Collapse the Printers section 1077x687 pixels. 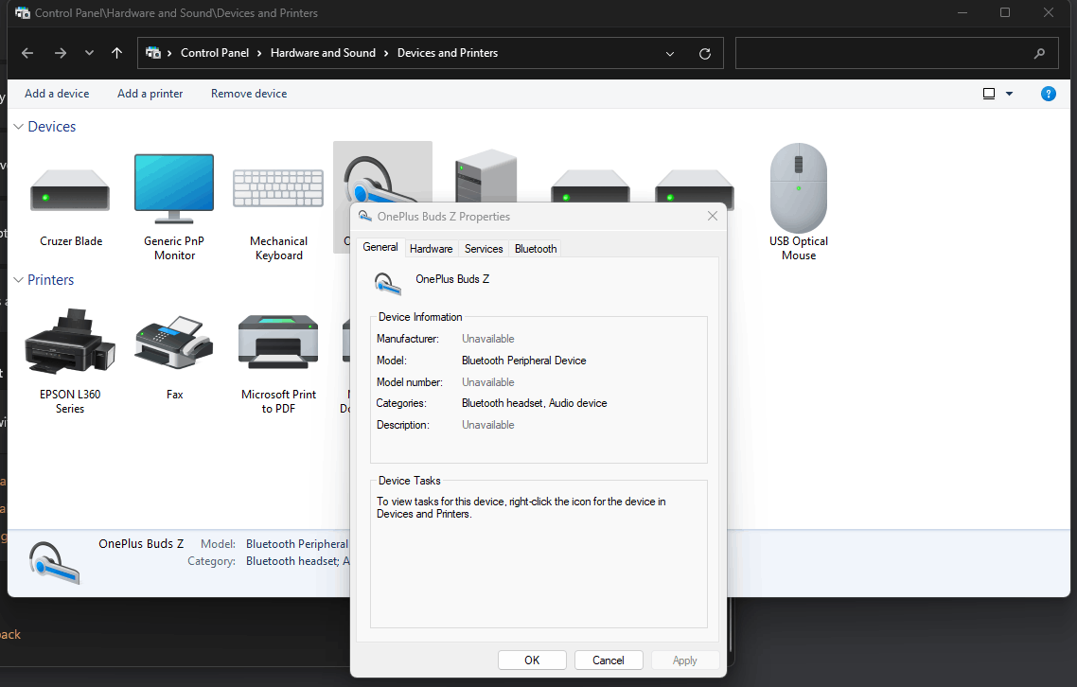click(x=19, y=279)
